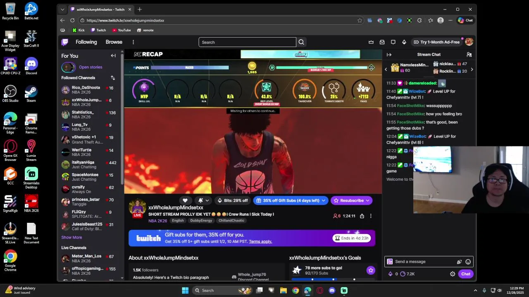The width and height of the screenshot is (529, 297).
Task: Open notification bell dropdown
Action: click(x=203, y=200)
